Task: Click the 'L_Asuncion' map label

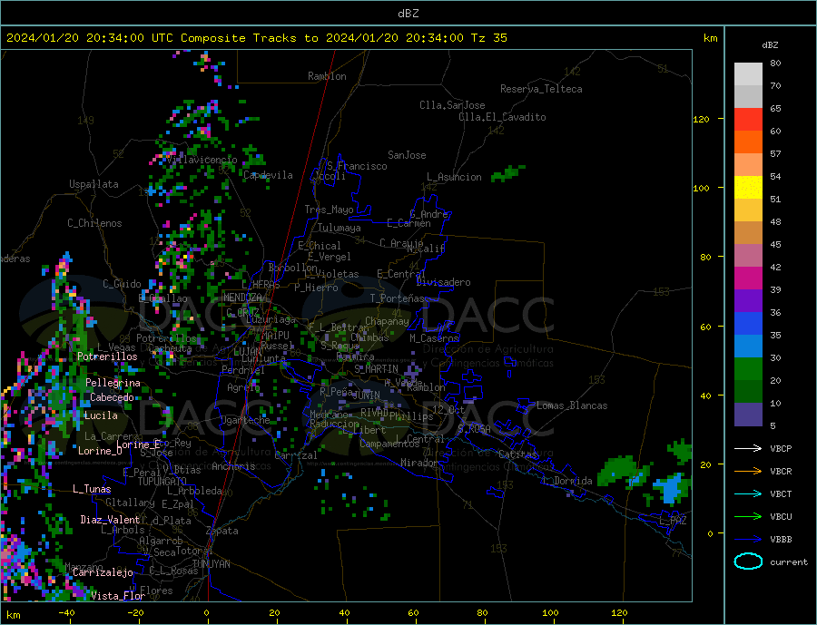Action: point(455,177)
